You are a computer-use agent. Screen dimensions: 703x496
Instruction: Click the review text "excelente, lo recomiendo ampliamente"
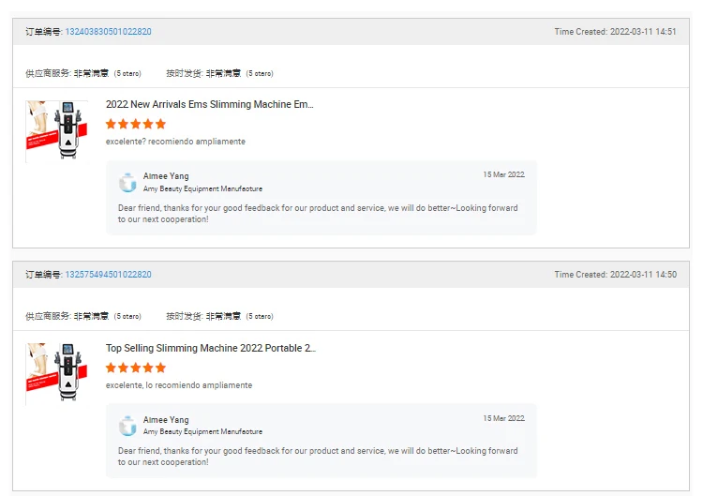pyautogui.click(x=178, y=385)
